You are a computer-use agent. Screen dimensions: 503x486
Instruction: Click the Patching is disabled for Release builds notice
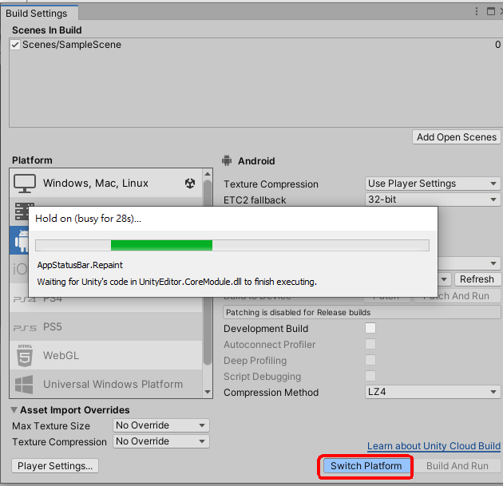coord(362,312)
